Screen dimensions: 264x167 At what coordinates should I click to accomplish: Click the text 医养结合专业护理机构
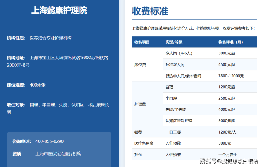pos(51,38)
